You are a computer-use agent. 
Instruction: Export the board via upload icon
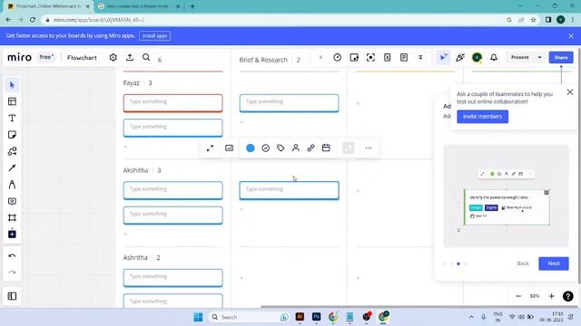coord(130,57)
